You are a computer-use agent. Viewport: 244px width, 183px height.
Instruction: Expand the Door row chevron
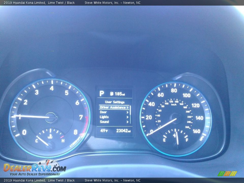click(x=127, y=112)
